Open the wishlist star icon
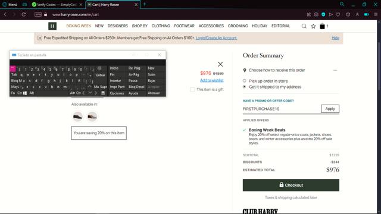The image size is (381, 214). tap(313, 26)
